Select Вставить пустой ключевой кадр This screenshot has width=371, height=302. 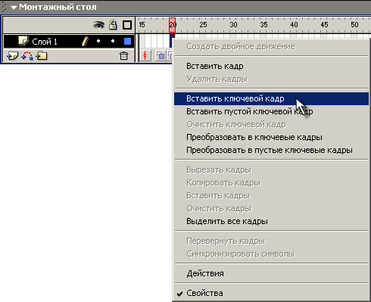pyautogui.click(x=271, y=111)
